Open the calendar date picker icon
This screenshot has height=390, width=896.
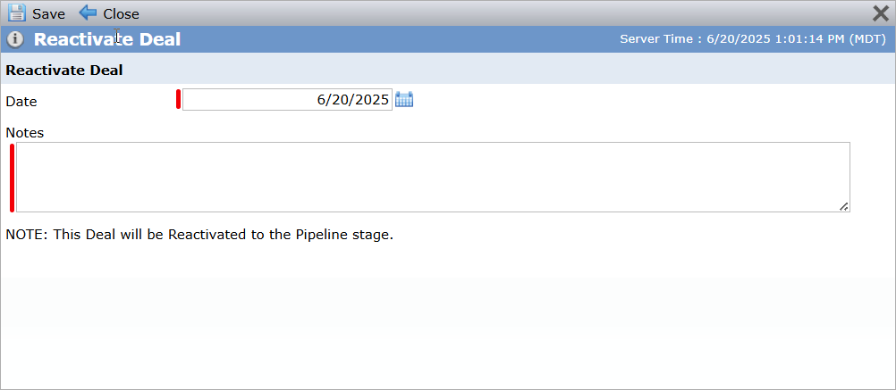(x=404, y=99)
